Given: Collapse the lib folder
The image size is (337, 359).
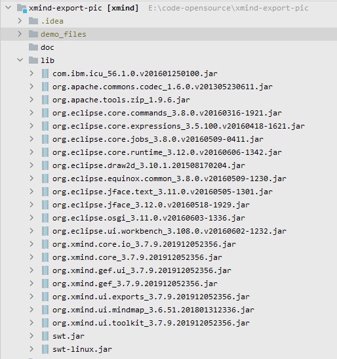Looking at the screenshot, I should [x=20, y=60].
